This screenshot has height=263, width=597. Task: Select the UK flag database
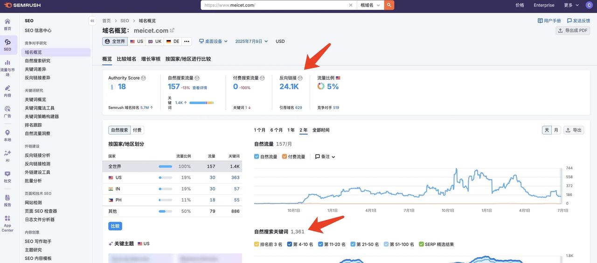tap(155, 41)
